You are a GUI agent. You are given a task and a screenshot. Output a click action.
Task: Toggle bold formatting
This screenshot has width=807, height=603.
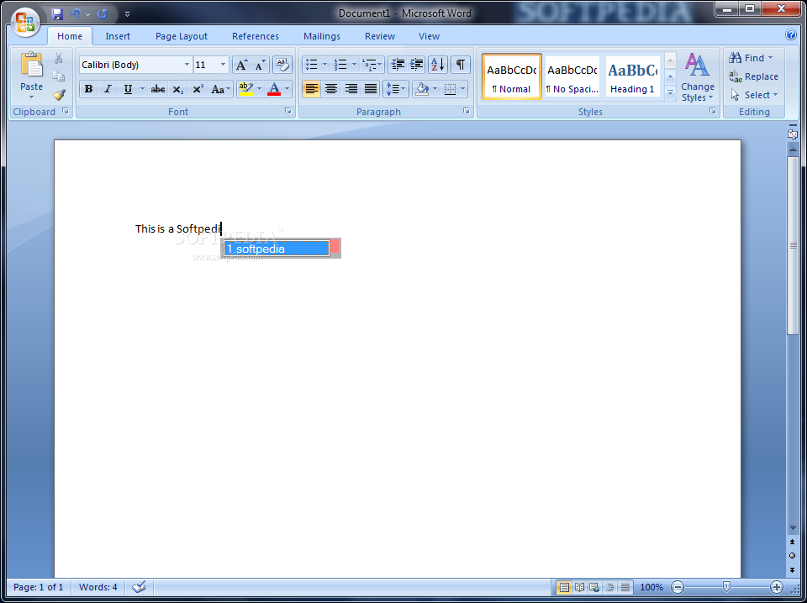tap(88, 90)
